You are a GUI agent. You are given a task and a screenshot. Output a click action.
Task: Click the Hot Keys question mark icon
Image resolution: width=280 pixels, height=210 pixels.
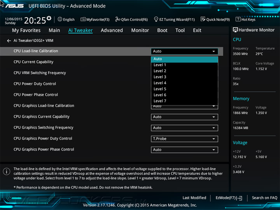point(238,19)
